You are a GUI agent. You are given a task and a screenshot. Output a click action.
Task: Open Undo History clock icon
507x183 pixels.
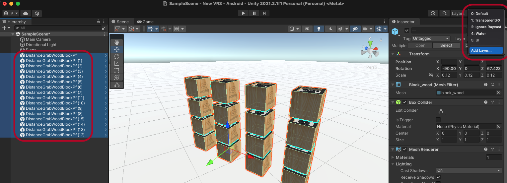tap(433, 13)
